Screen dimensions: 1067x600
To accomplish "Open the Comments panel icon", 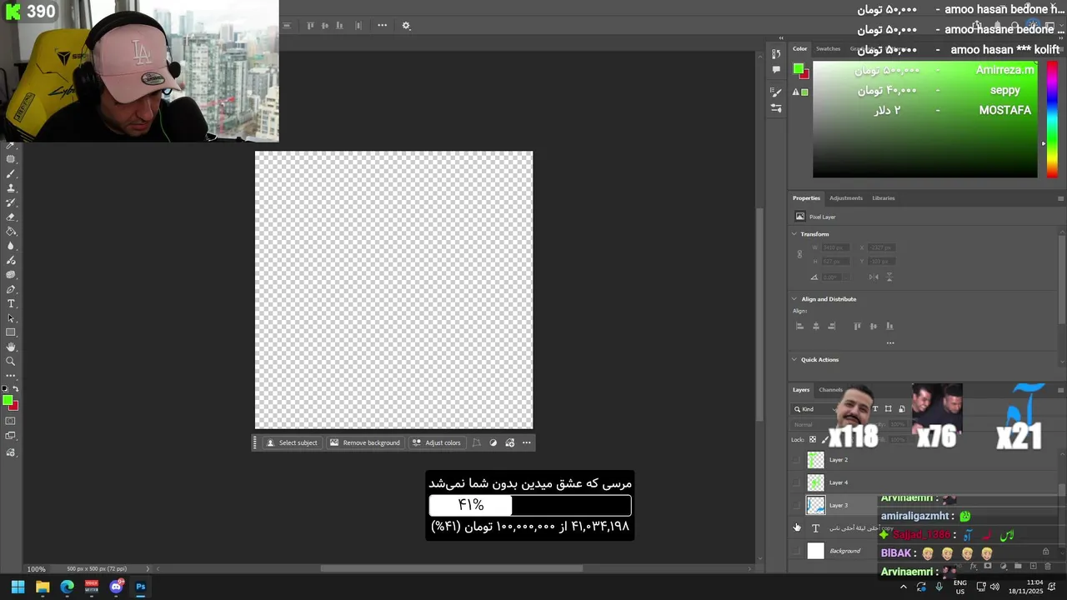I will coord(776,70).
